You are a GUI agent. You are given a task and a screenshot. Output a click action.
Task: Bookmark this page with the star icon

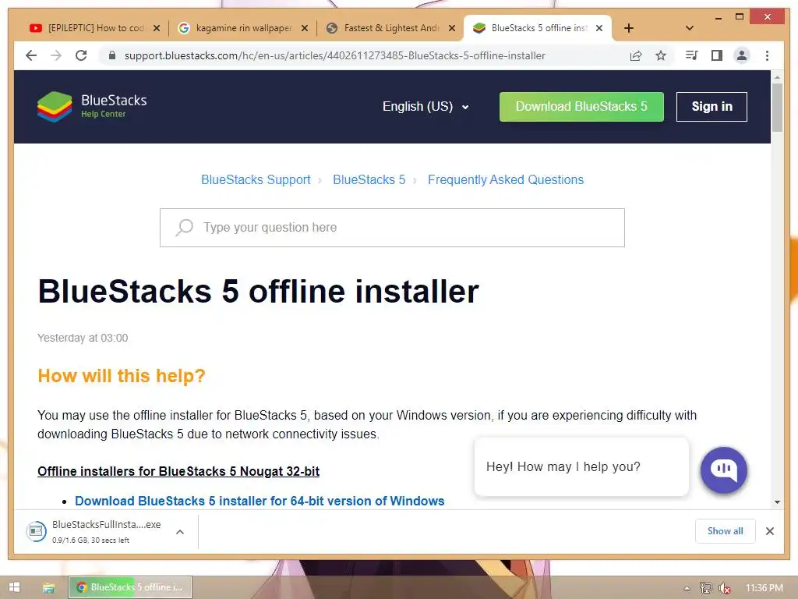661,55
